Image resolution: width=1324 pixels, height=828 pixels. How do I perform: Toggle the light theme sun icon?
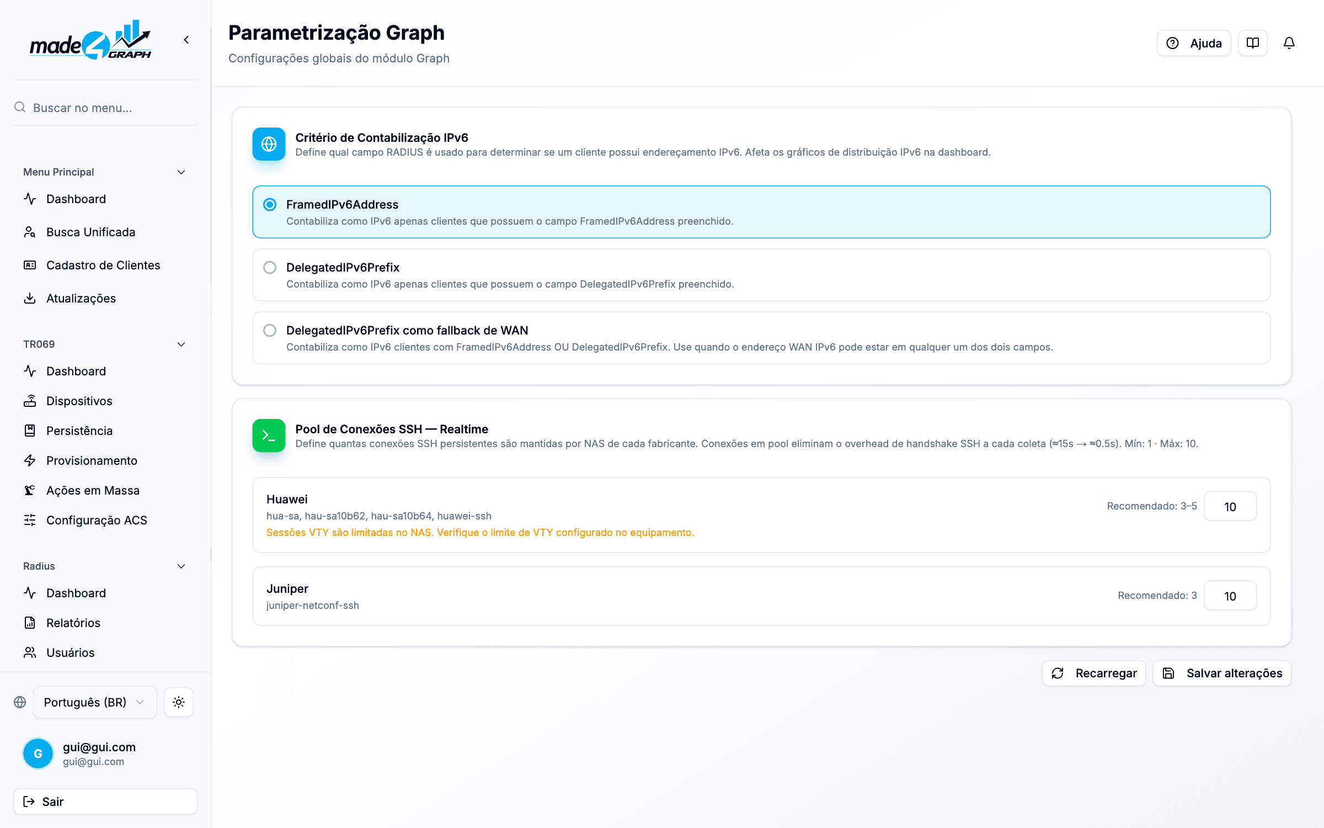click(178, 702)
